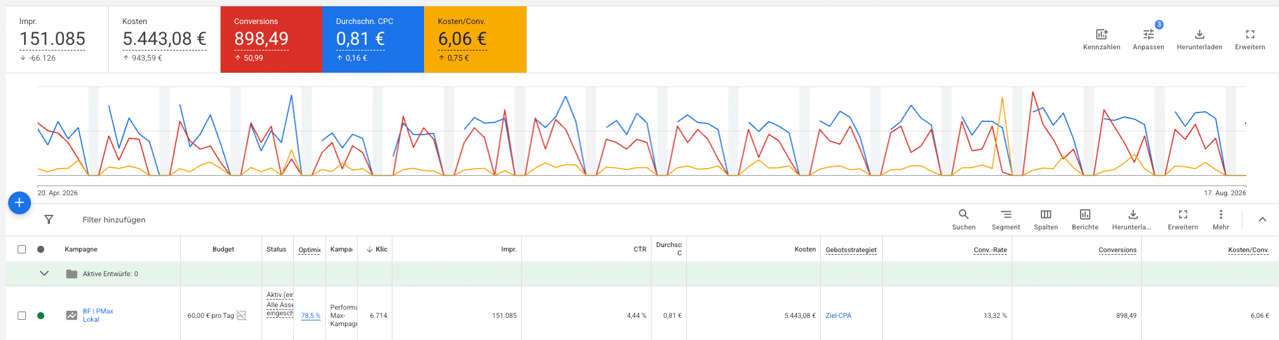The height and width of the screenshot is (340, 1279).
Task: Click chart start date 20. Apr. 2026
Action: click(x=58, y=193)
